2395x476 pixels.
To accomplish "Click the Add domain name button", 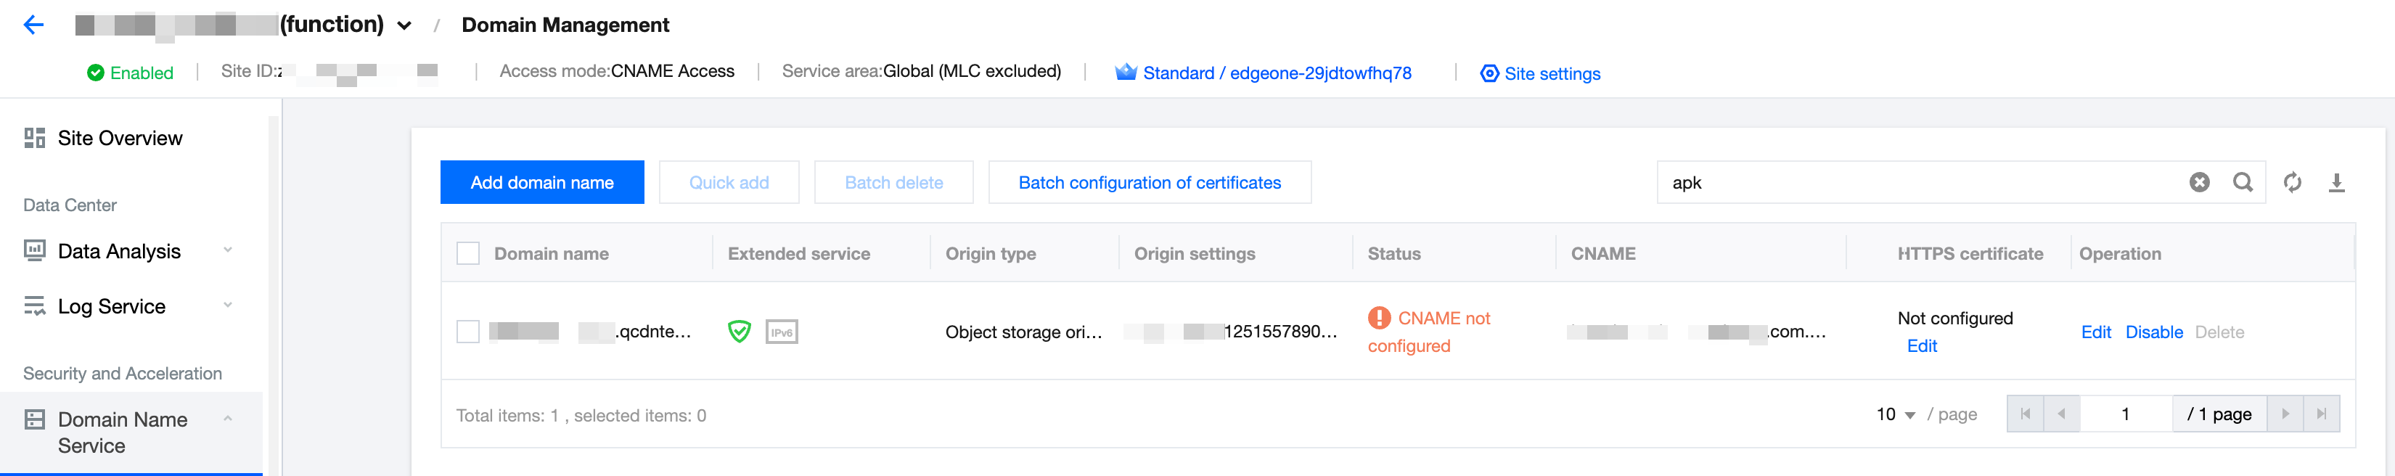I will (x=542, y=182).
